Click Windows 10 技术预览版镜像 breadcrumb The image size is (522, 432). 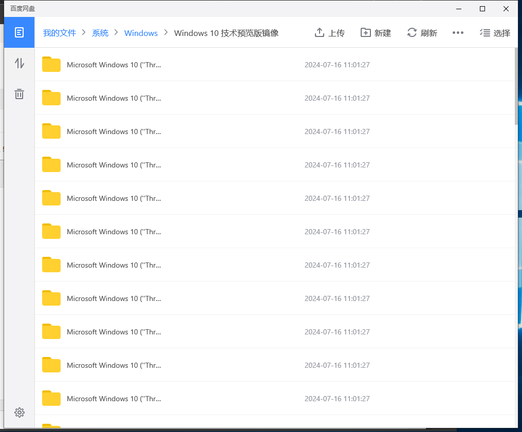[x=226, y=33]
